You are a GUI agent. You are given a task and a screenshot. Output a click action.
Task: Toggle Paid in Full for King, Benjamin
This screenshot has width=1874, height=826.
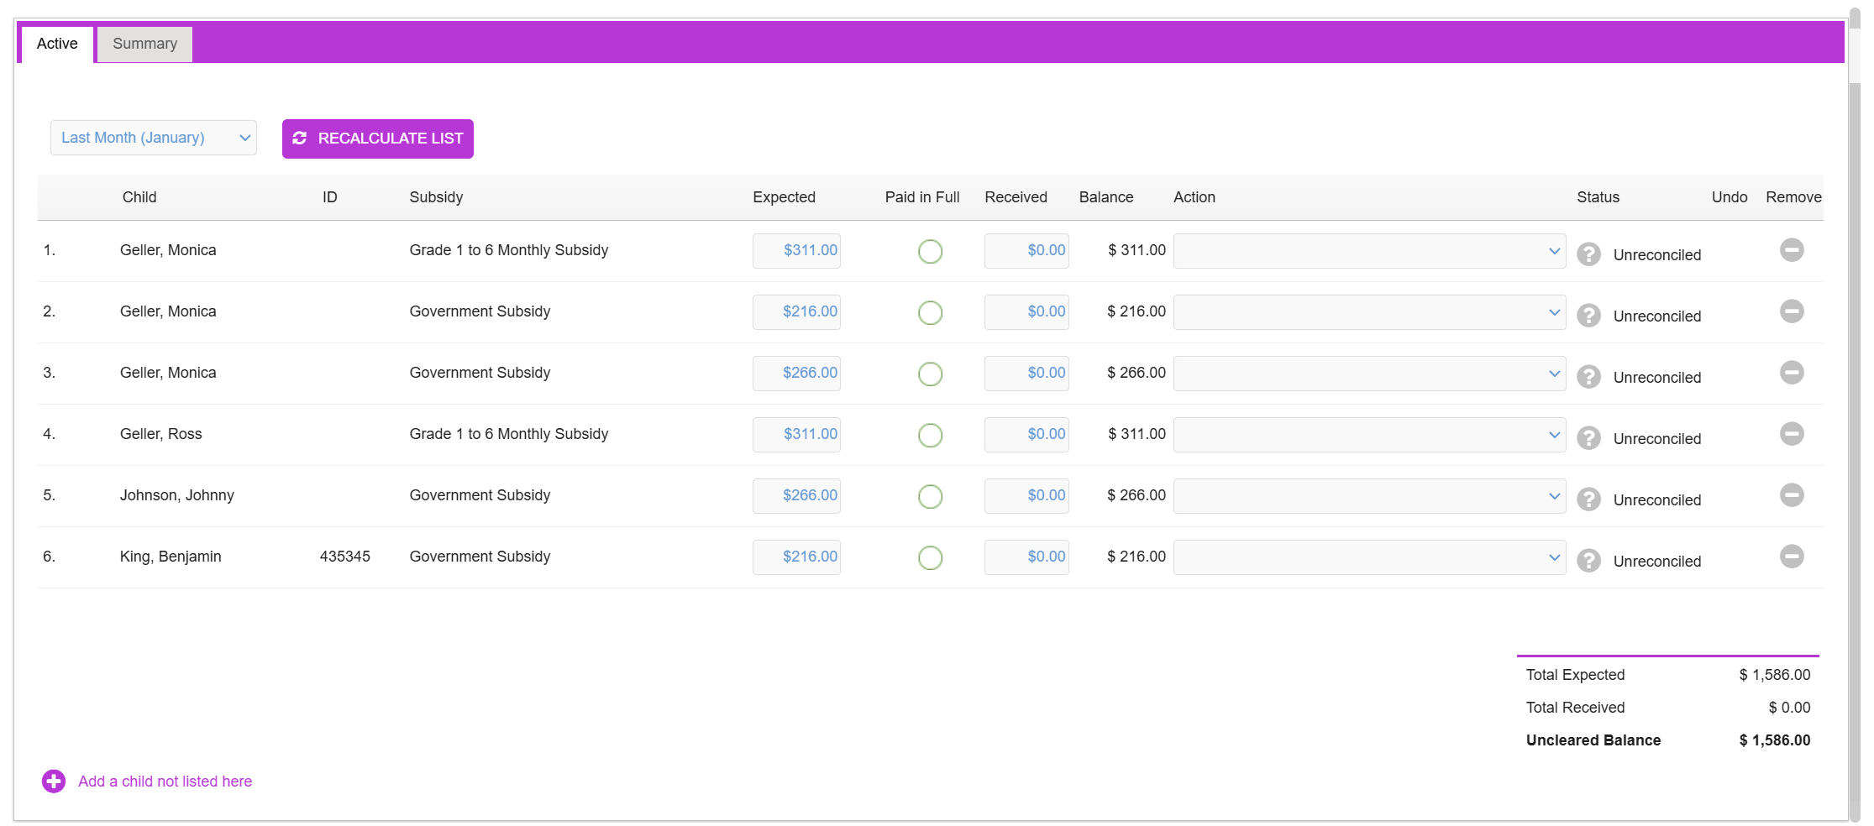click(x=930, y=557)
